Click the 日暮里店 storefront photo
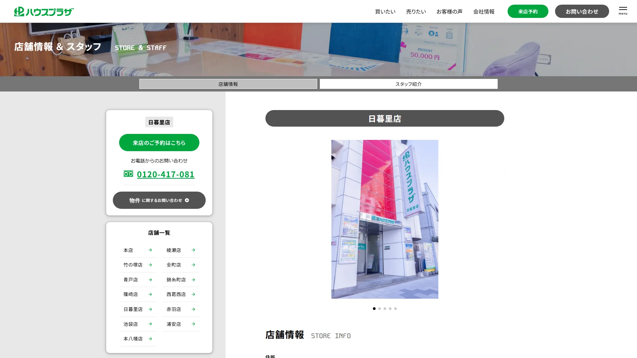 click(385, 219)
